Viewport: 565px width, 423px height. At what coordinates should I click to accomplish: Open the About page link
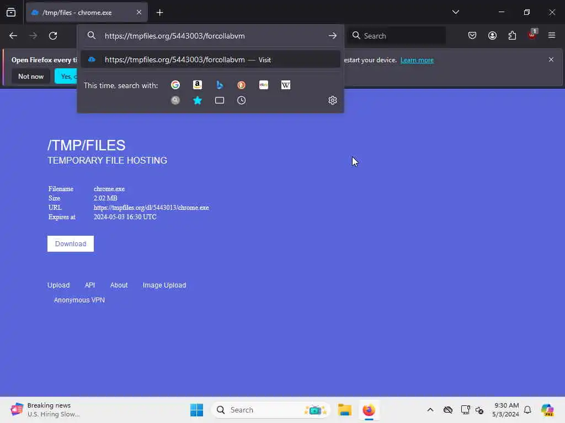click(119, 285)
